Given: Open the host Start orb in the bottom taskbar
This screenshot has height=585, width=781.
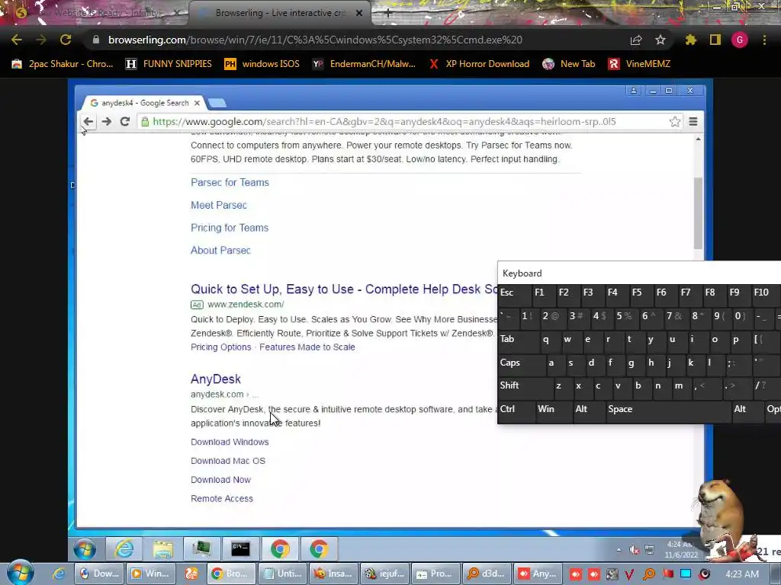Looking at the screenshot, I should point(21,573).
